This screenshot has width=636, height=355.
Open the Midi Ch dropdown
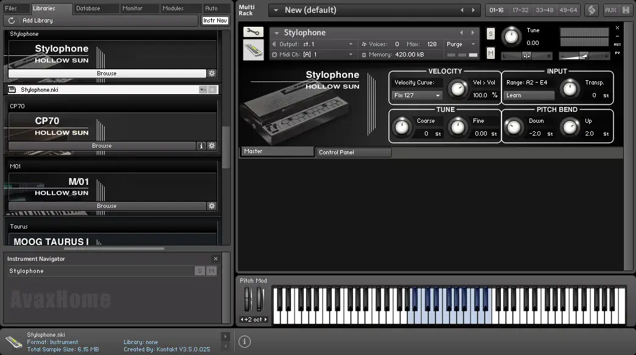351,55
